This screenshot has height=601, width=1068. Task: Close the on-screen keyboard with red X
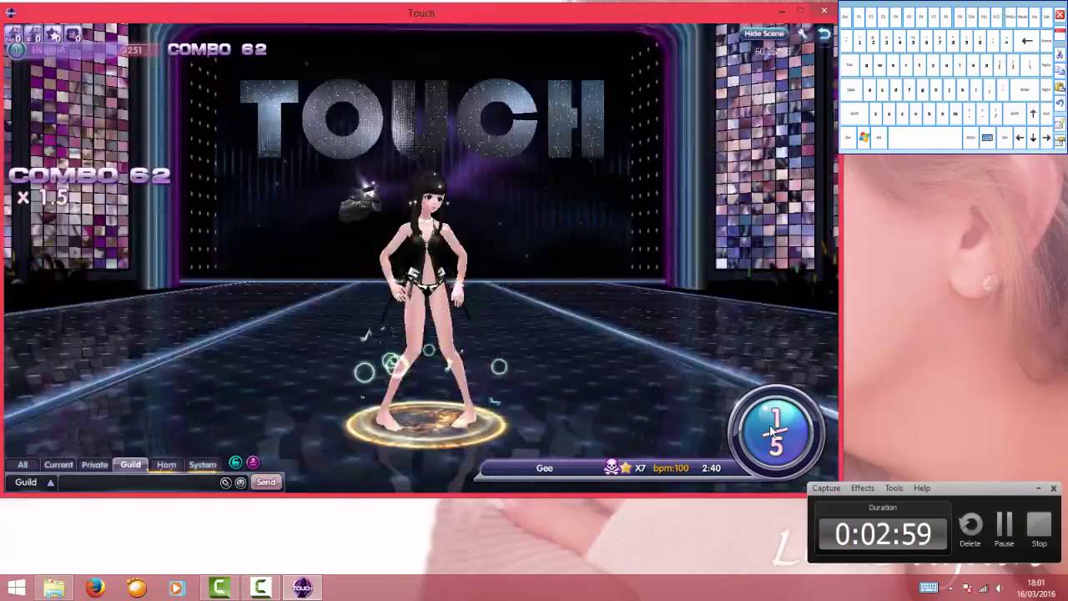[x=1060, y=15]
